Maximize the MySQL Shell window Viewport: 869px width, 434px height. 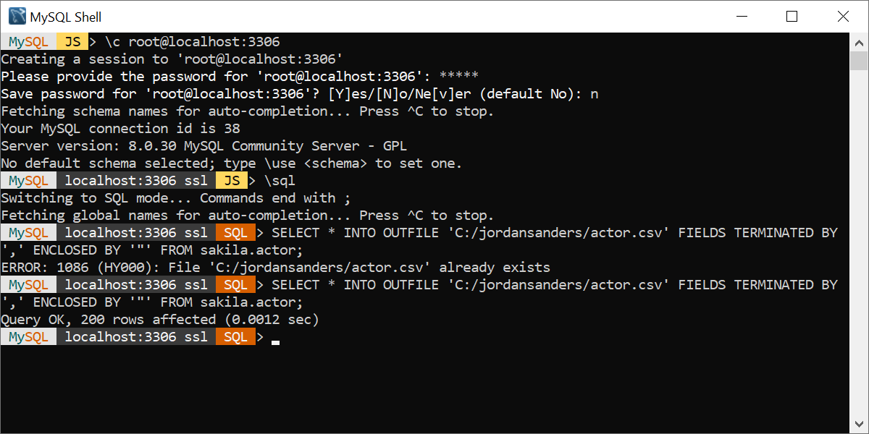coord(792,16)
